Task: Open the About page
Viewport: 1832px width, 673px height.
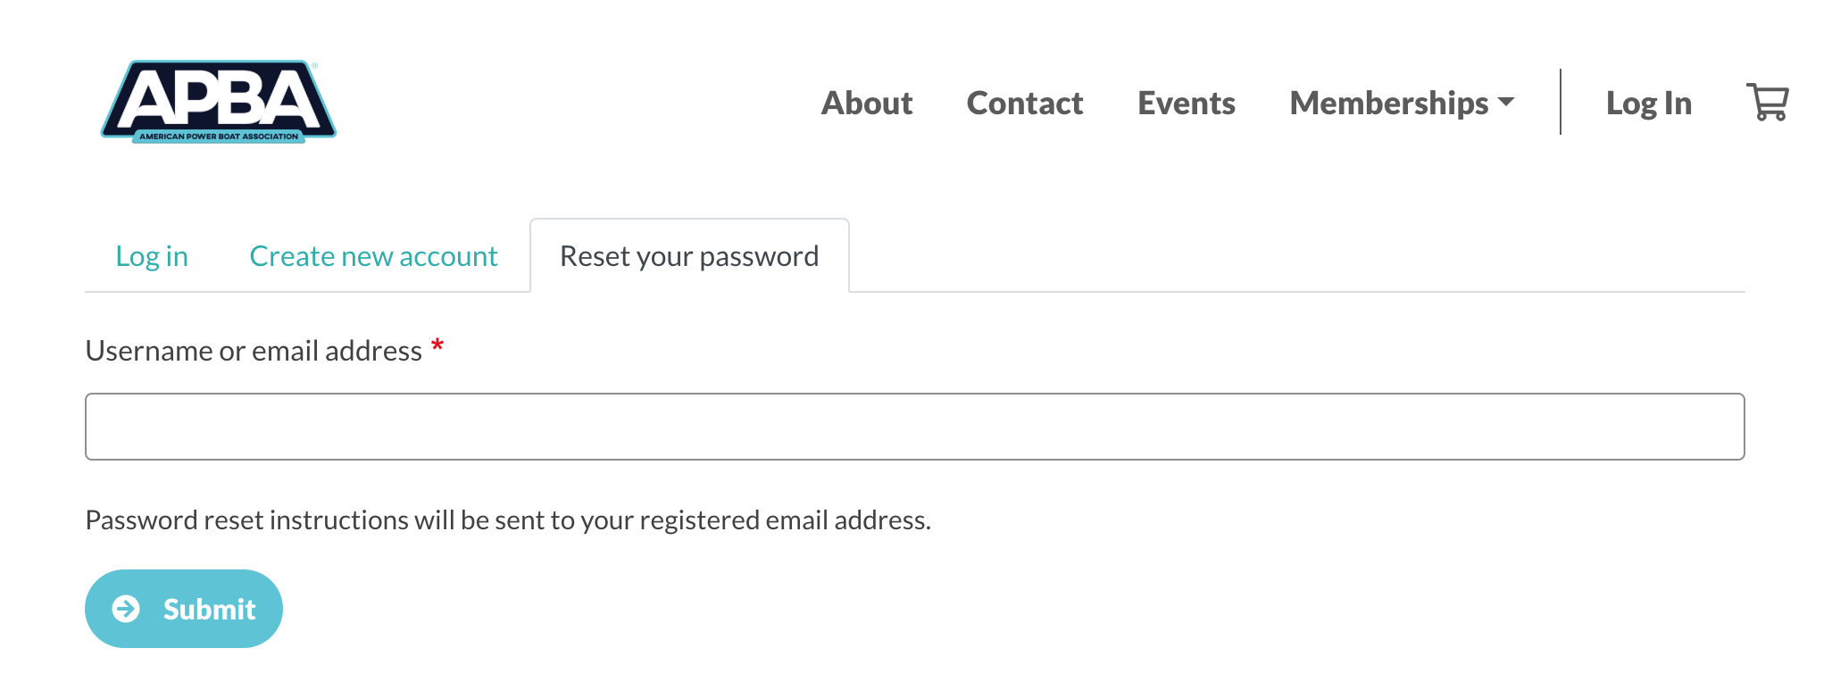Action: pyautogui.click(x=866, y=103)
